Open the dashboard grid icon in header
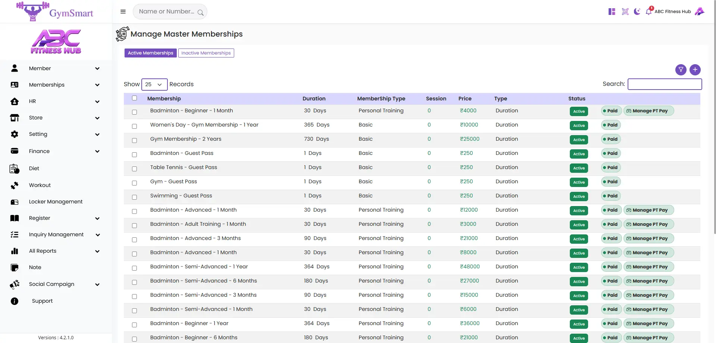This screenshot has width=716, height=343. pos(612,12)
